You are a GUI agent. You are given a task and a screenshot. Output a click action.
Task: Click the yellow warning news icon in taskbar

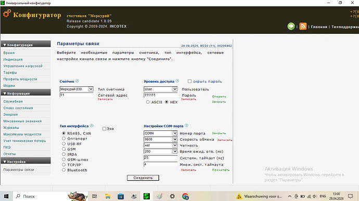[x=239, y=196]
